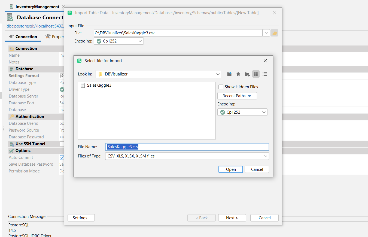Open the Recent Paths dropdown
The width and height of the screenshot is (368, 237).
(x=237, y=96)
